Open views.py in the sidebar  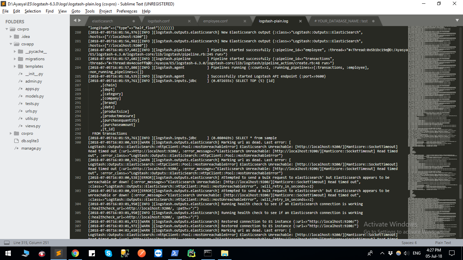[x=33, y=126]
